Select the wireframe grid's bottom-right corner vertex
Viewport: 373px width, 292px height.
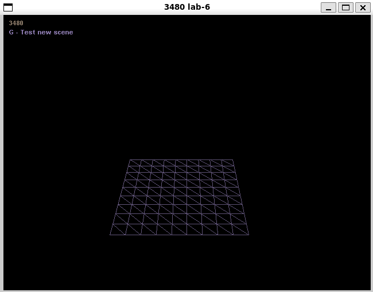pyautogui.click(x=248, y=235)
